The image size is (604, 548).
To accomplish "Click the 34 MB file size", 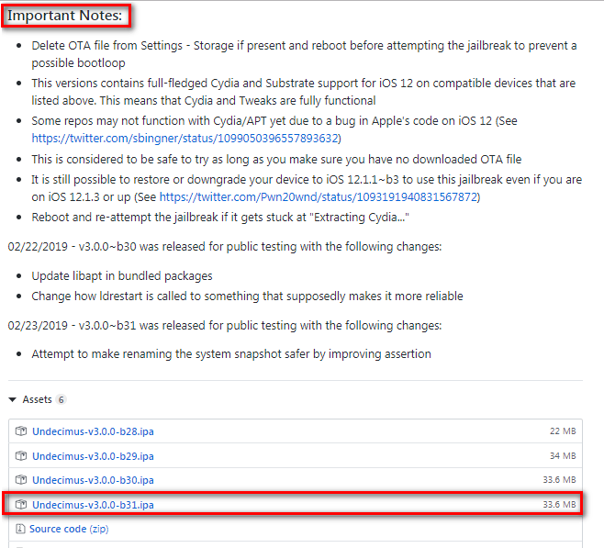I will 563,455.
